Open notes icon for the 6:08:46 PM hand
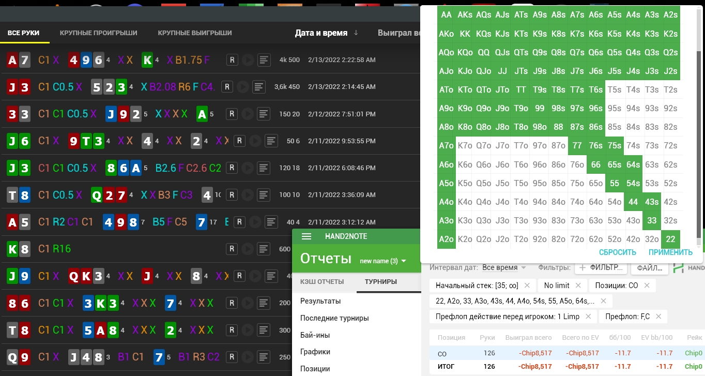Viewport: 705px width, 376px height. (x=264, y=168)
